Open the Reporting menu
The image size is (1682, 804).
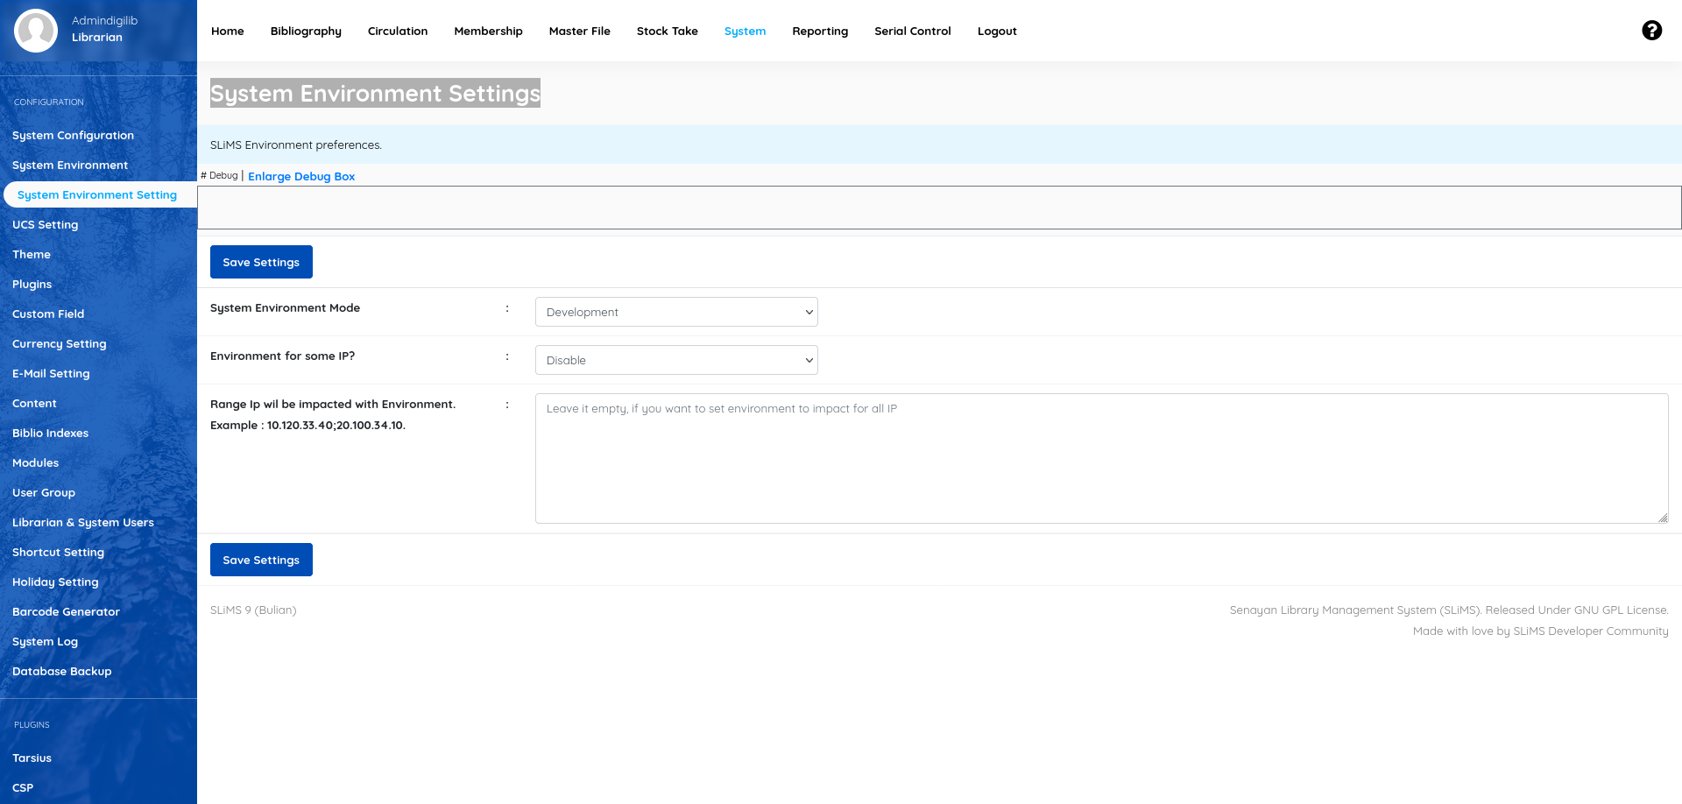point(820,31)
